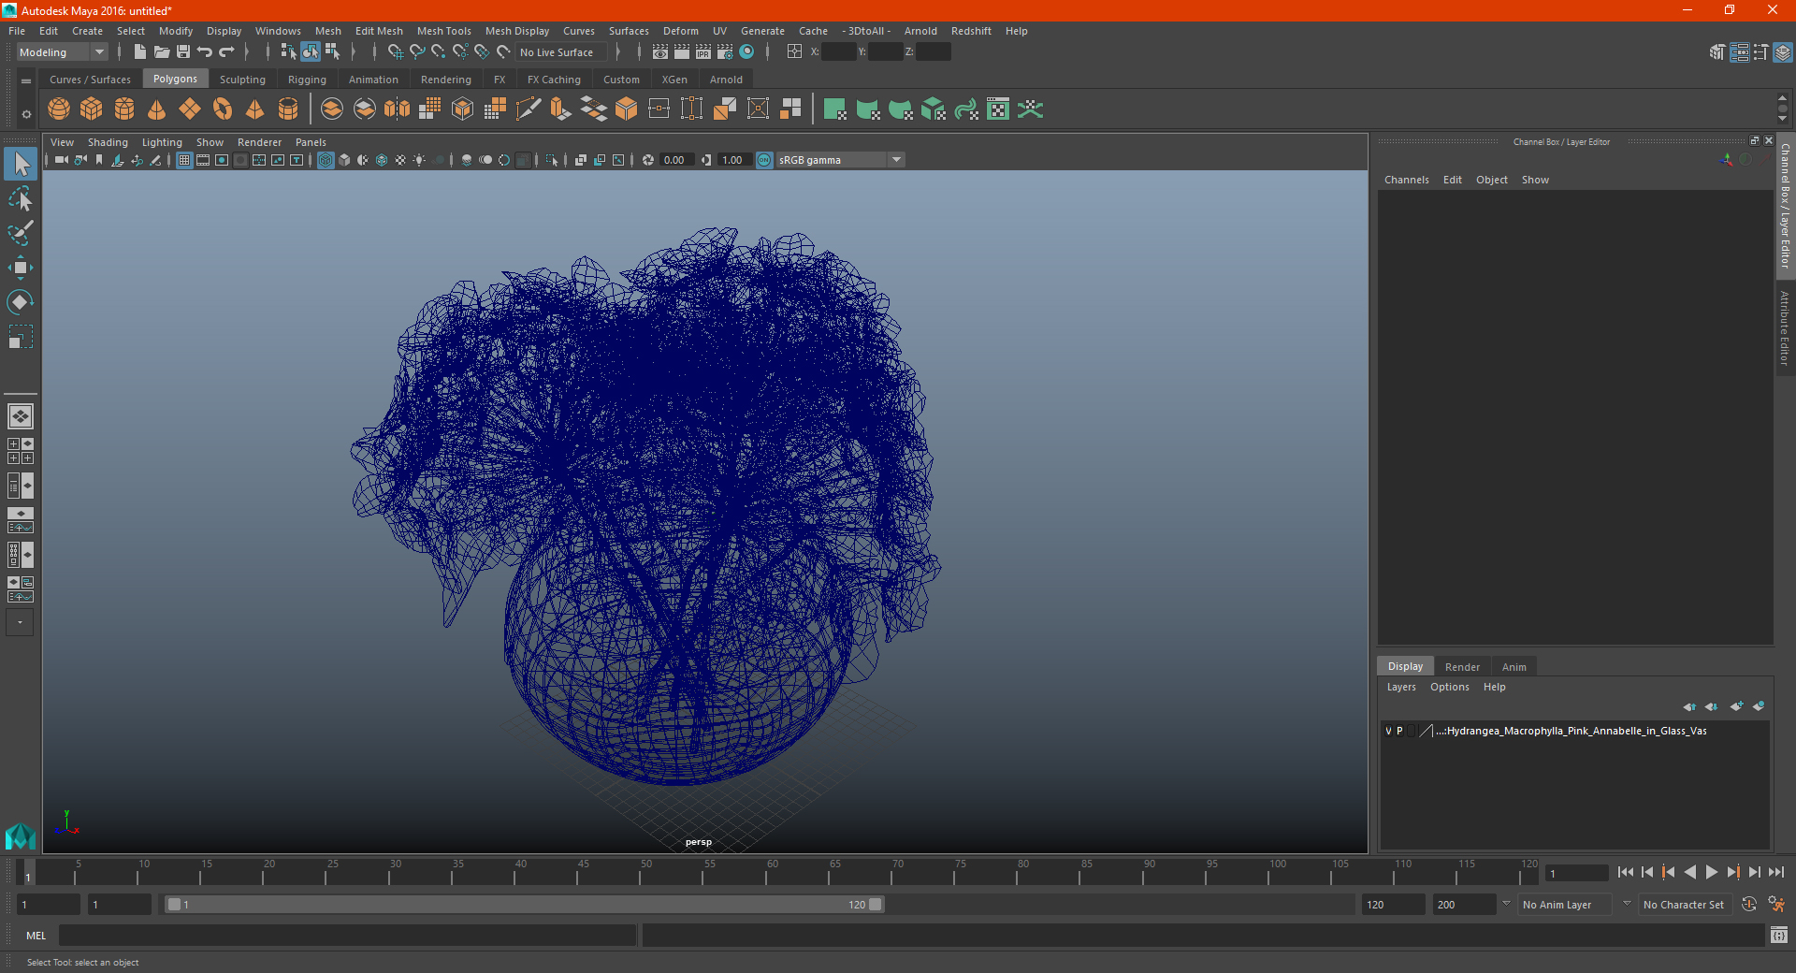This screenshot has height=973, width=1796.
Task: Click the Go to start of playback
Action: click(1626, 872)
